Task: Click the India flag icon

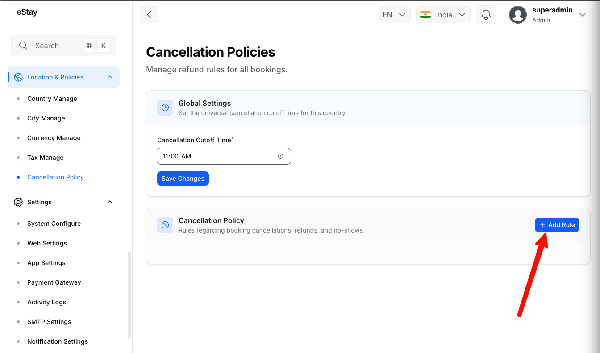Action: pyautogui.click(x=425, y=15)
